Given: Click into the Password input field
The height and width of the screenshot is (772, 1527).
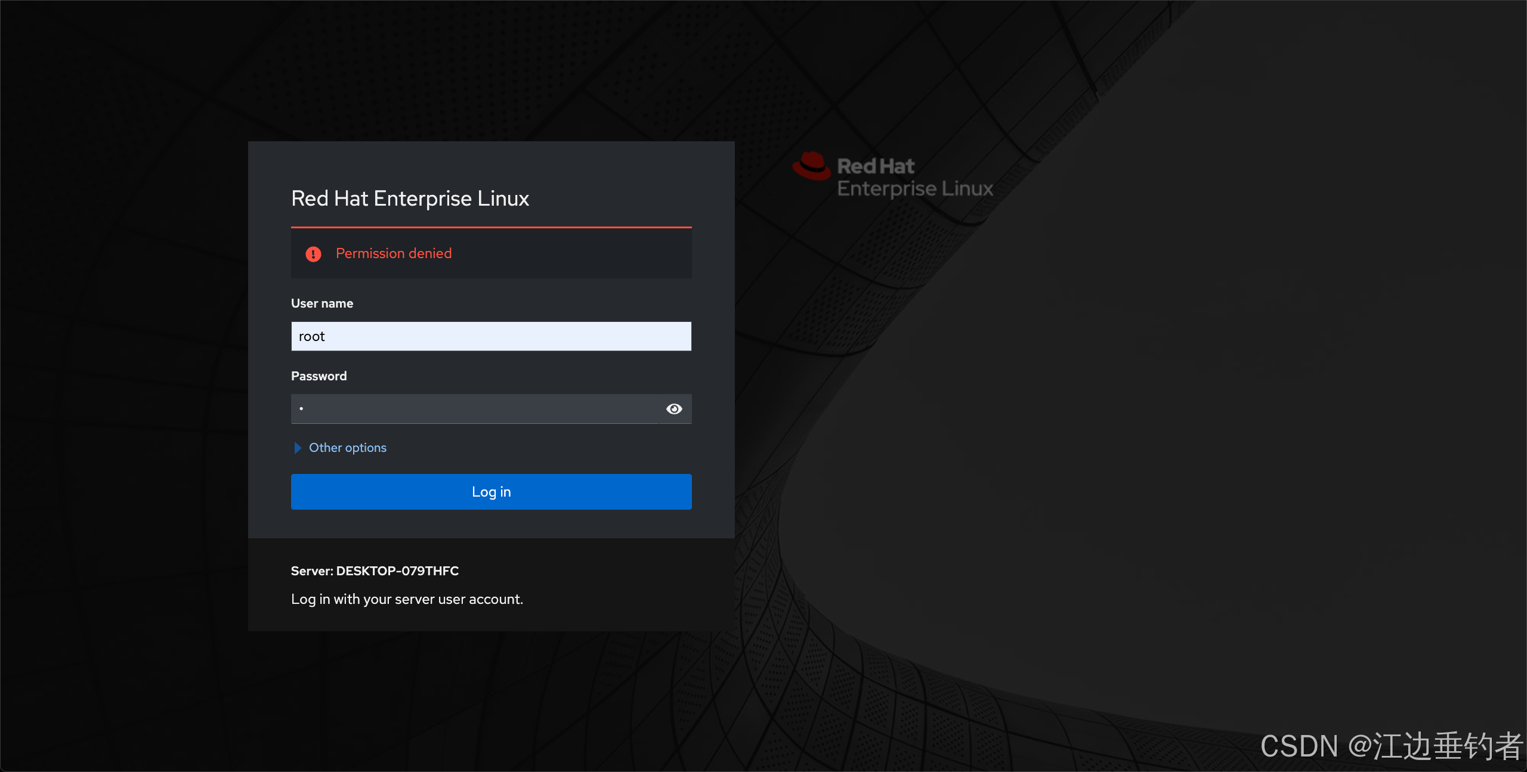Looking at the screenshot, I should click(x=477, y=409).
